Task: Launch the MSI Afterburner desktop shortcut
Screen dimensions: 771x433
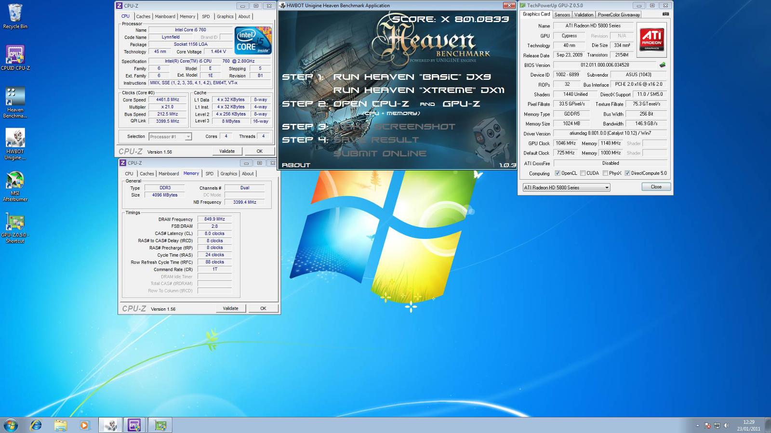Action: (x=15, y=186)
